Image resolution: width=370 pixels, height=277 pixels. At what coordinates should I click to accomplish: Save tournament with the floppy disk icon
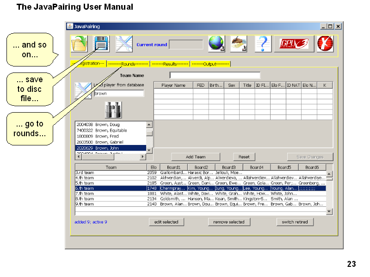point(101,44)
